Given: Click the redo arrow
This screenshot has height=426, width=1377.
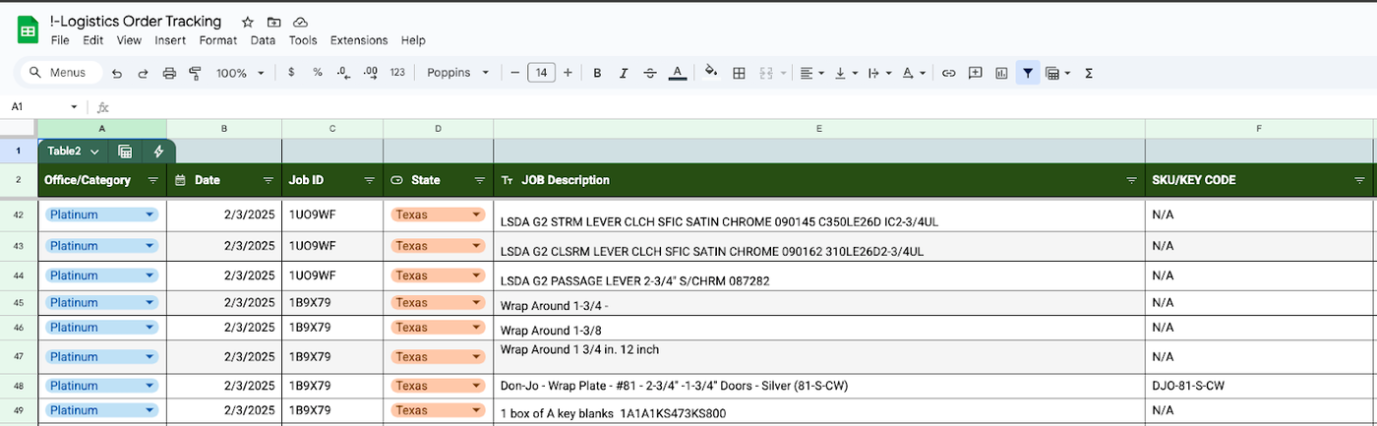Looking at the screenshot, I should click(x=143, y=73).
